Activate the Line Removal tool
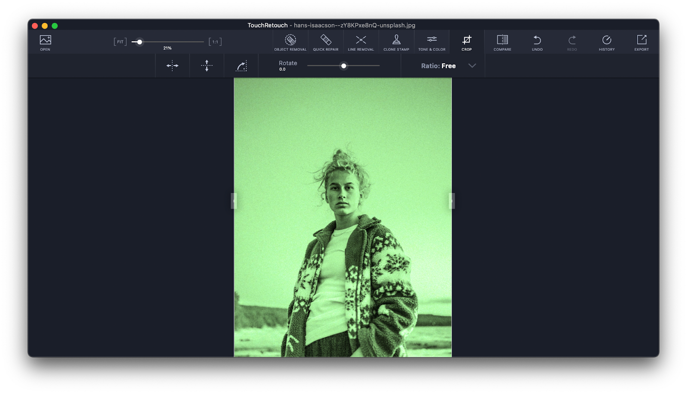 tap(361, 42)
